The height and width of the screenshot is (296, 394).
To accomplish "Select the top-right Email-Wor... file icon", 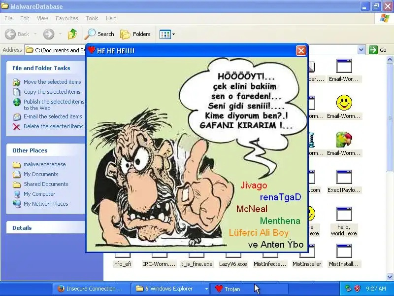I will coord(344,66).
